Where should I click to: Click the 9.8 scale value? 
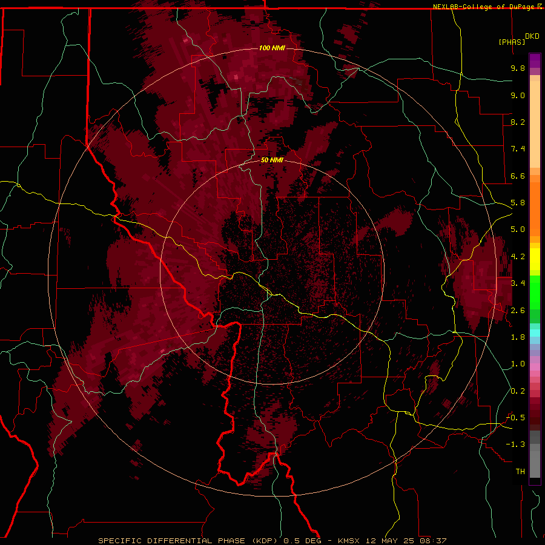518,68
